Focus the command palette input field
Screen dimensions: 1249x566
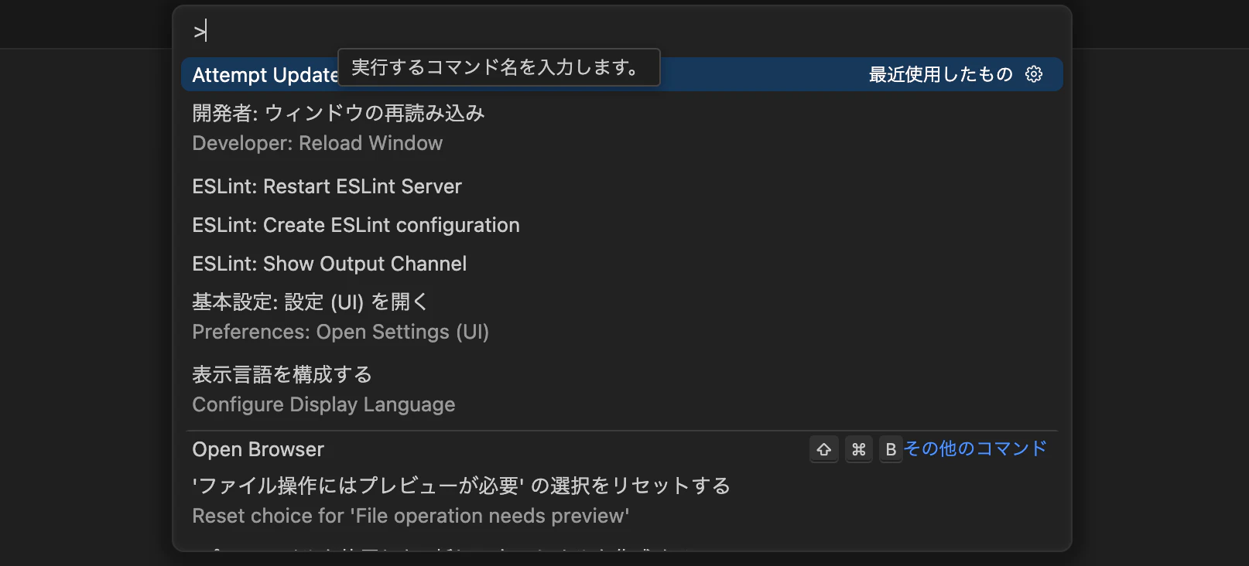pyautogui.click(x=621, y=32)
